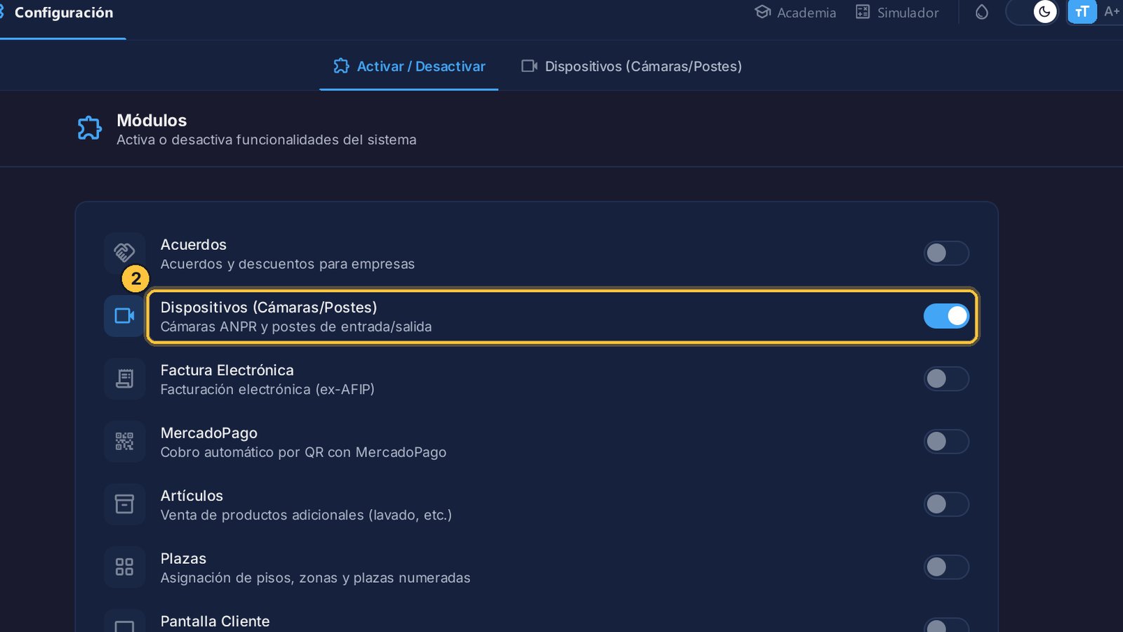
Task: Click the Artículos module title
Action: [x=192, y=496]
